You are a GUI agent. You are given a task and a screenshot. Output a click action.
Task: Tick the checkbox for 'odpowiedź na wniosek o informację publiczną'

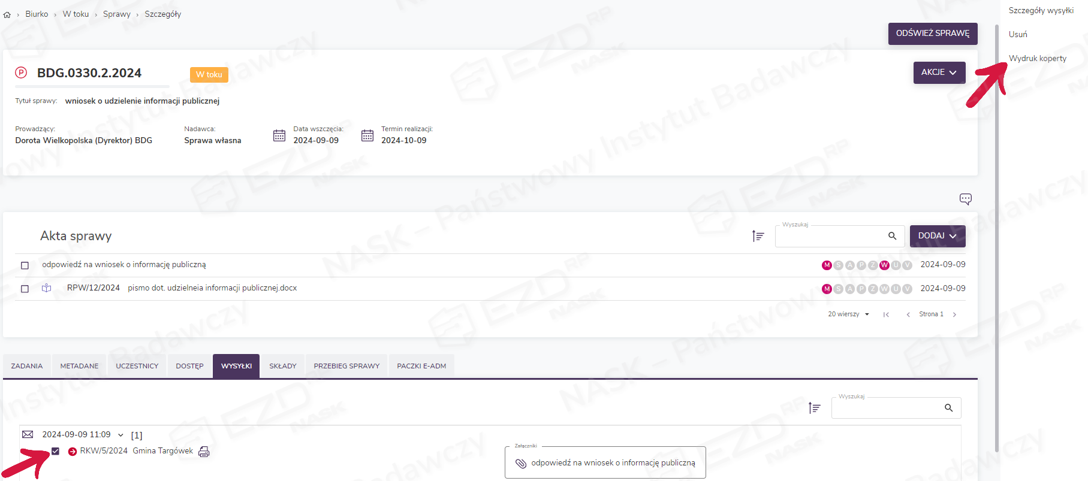click(x=25, y=265)
